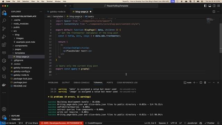
Task: Open notifications bell in status bar
Action: pos(218,123)
